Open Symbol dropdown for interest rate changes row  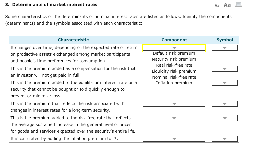pos(225,104)
